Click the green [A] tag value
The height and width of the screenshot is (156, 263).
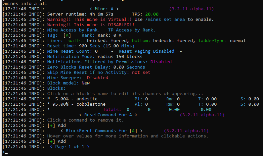[67, 35]
